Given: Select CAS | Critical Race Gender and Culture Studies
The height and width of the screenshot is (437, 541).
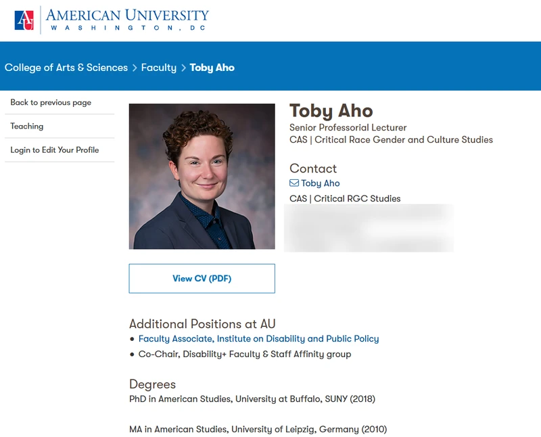Looking at the screenshot, I should click(x=391, y=140).
